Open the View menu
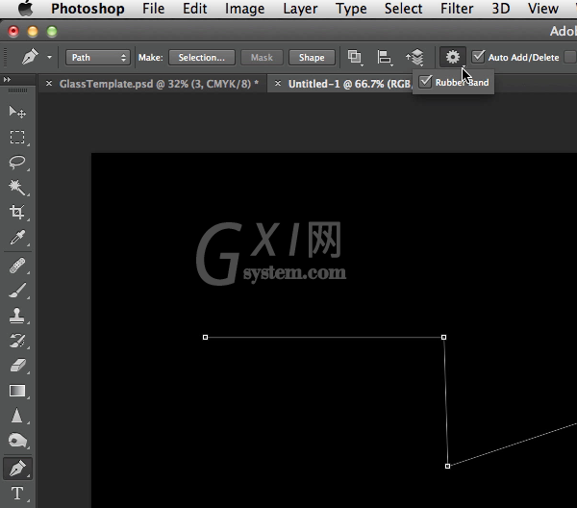Viewport: 577px width, 508px height. click(543, 9)
